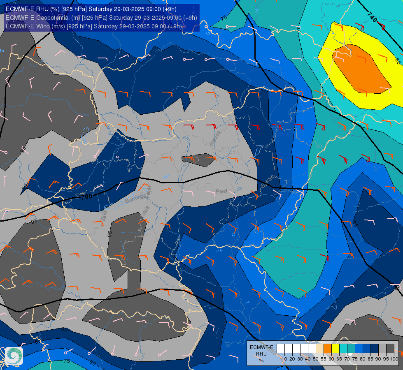Pick the light gray 90-95% legend swatch
The image size is (403, 370).
coord(382,349)
